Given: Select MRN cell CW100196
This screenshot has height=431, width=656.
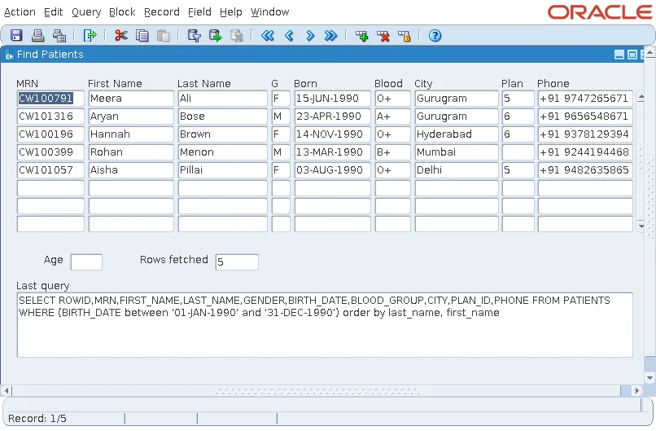Looking at the screenshot, I should tap(50, 134).
